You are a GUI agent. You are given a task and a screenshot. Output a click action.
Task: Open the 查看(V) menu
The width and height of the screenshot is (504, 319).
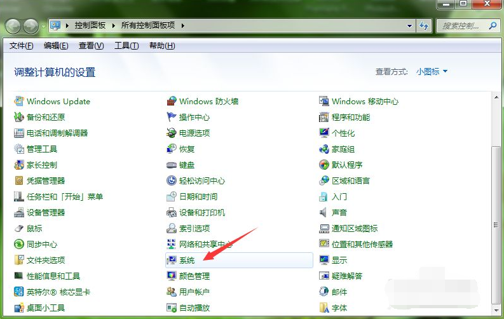[x=92, y=46]
